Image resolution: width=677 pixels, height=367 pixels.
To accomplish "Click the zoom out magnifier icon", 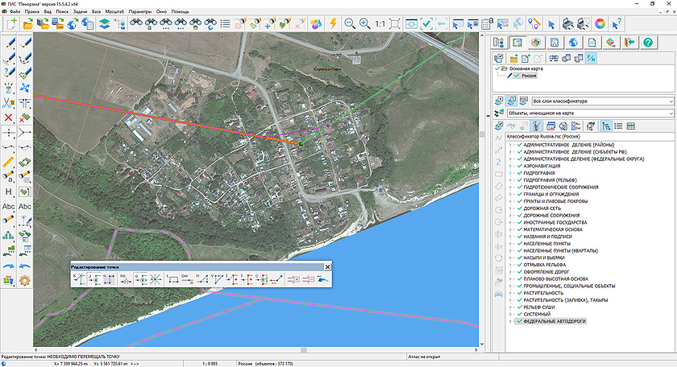I will [351, 24].
